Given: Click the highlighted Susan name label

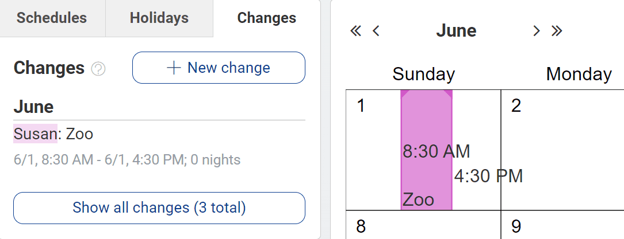Looking at the screenshot, I should click(36, 134).
